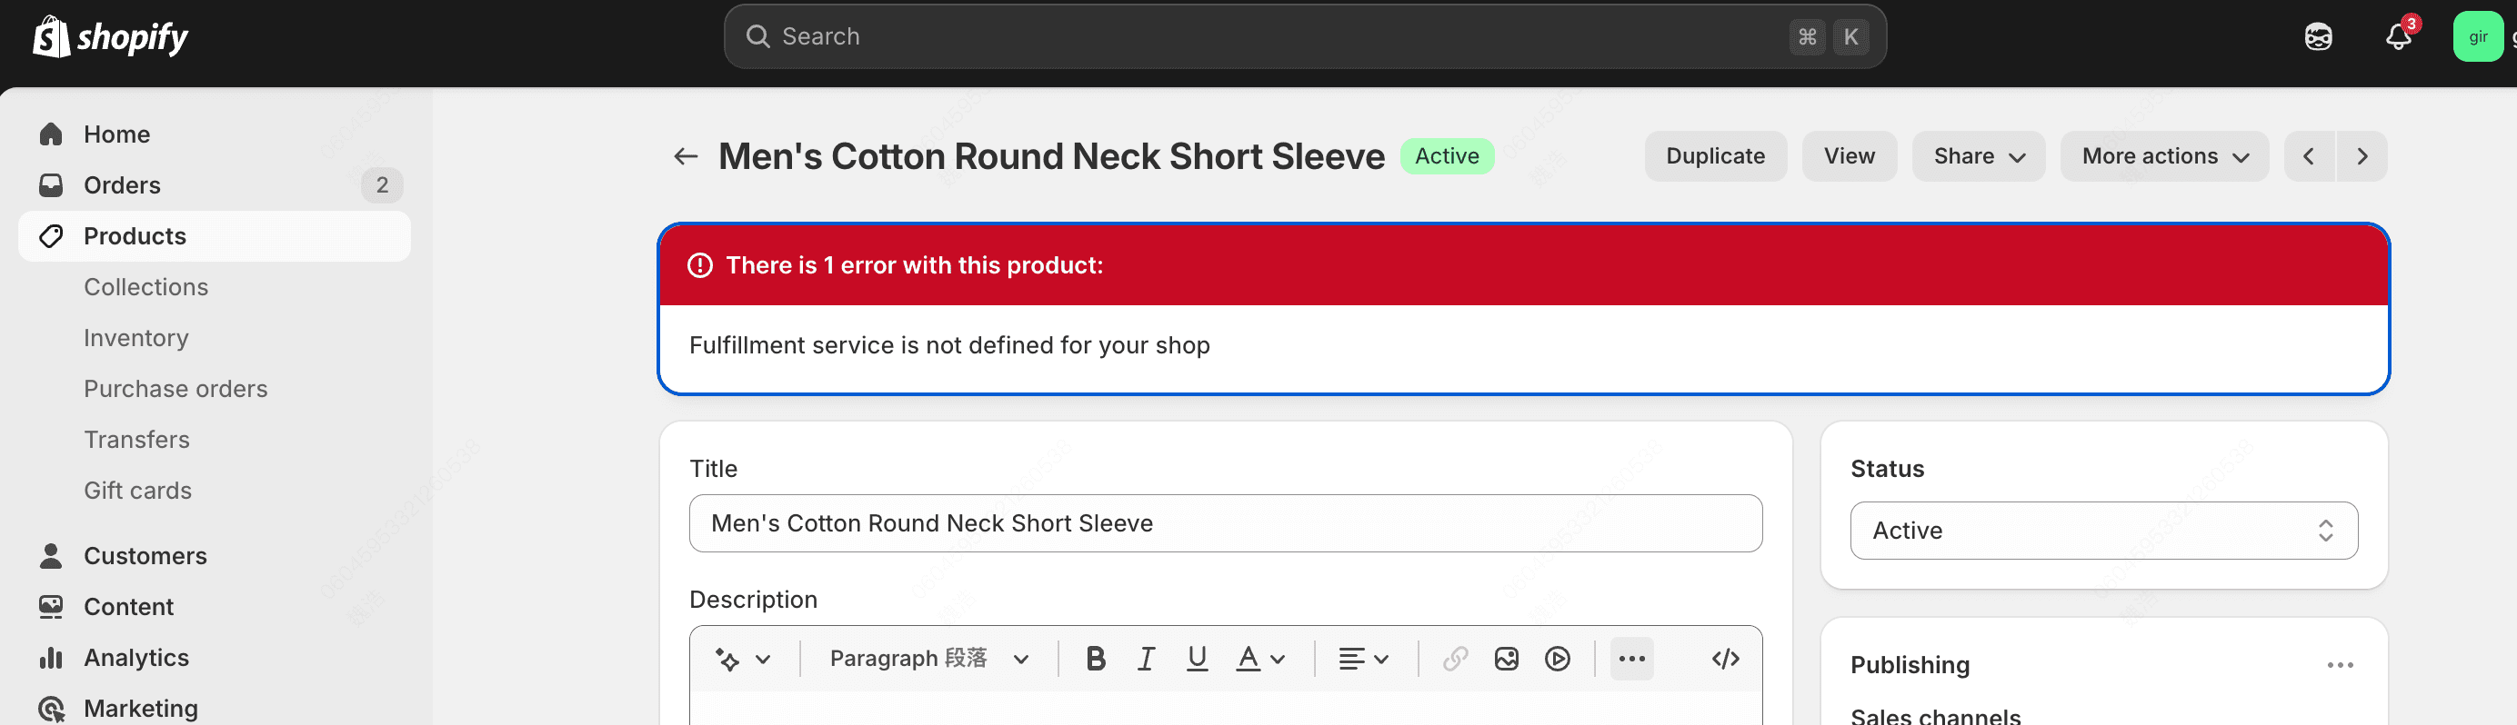Open Gift cards submenu item
The height and width of the screenshot is (725, 2517).
coord(138,490)
